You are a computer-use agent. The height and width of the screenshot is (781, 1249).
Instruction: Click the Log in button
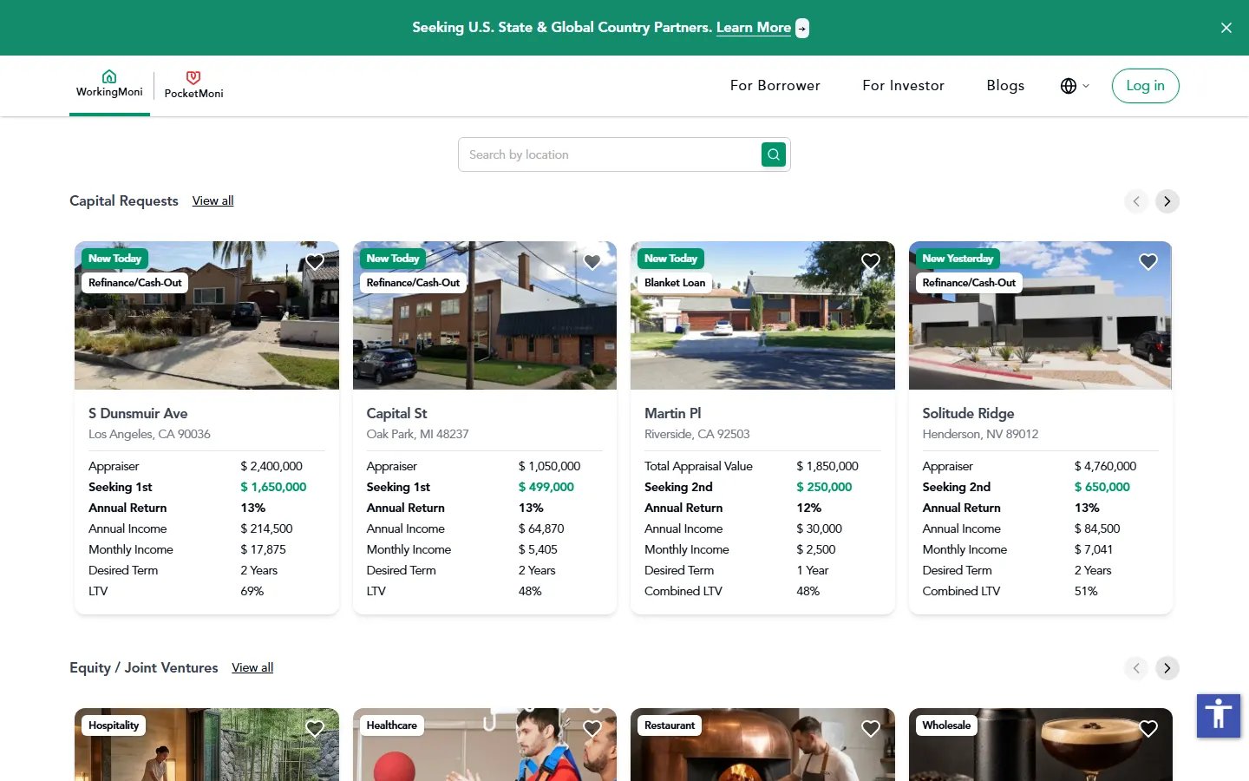tap(1145, 86)
